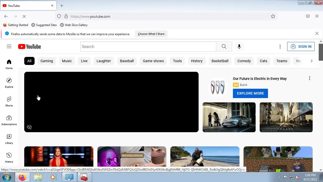Open Suggested Sites bookmark

tap(44, 25)
